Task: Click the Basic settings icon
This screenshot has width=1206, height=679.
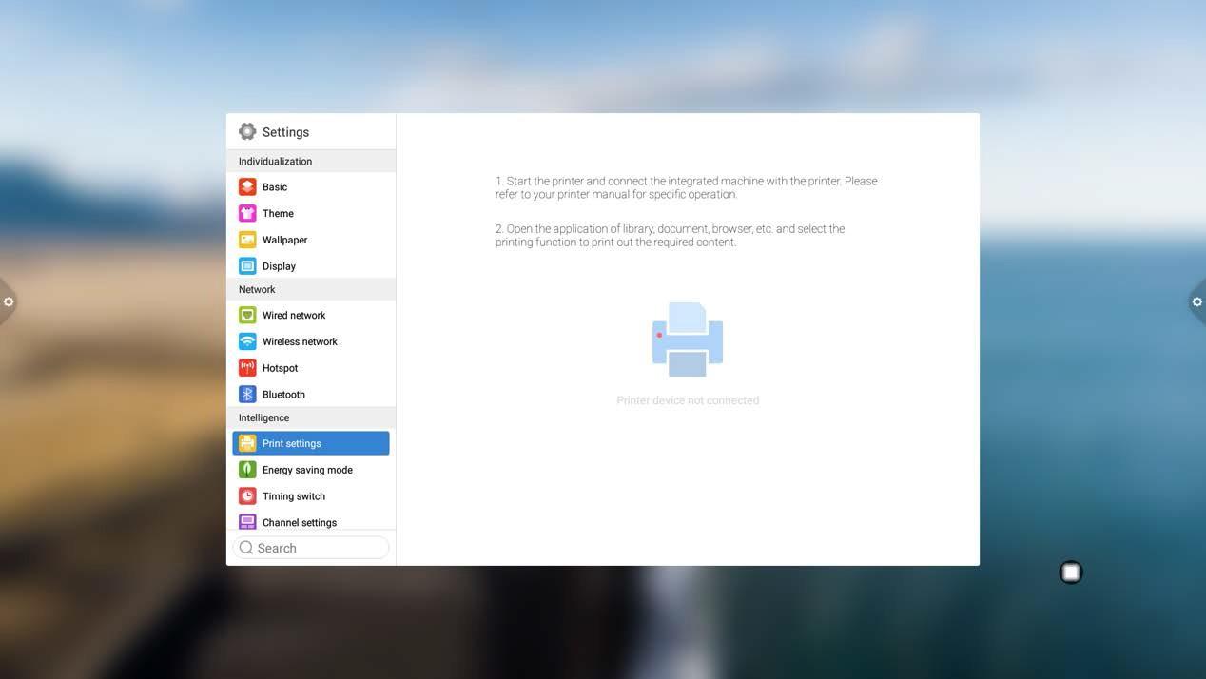Action: (247, 187)
